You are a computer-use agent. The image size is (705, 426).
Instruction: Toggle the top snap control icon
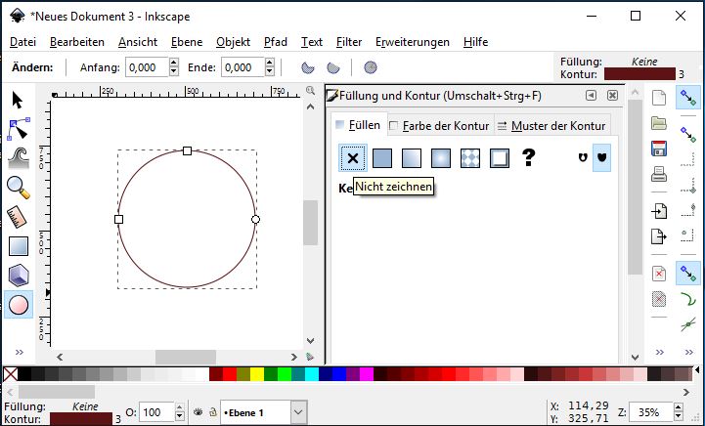pyautogui.click(x=688, y=98)
